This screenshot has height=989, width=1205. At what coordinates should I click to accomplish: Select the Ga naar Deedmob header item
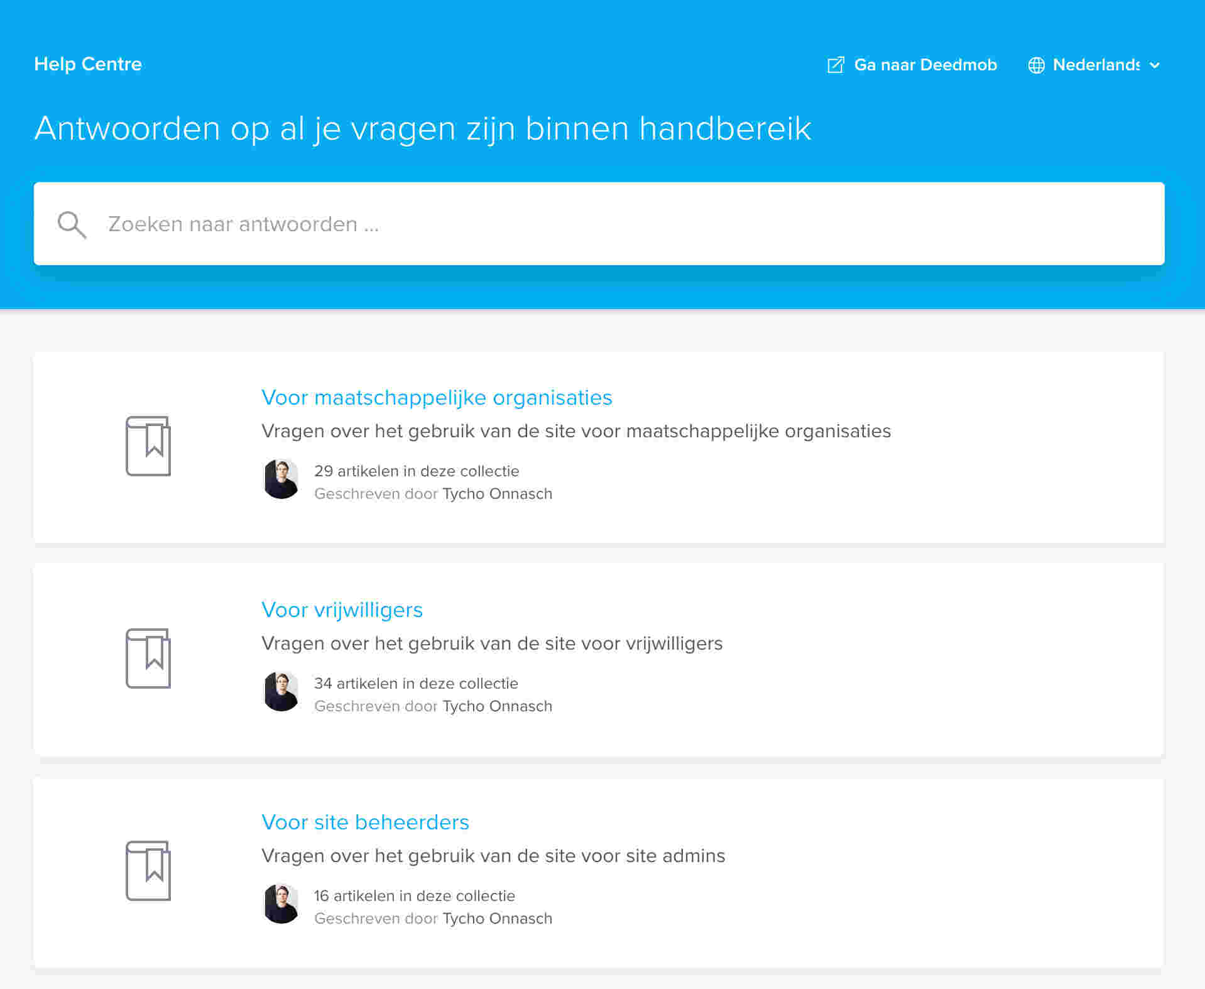[925, 65]
